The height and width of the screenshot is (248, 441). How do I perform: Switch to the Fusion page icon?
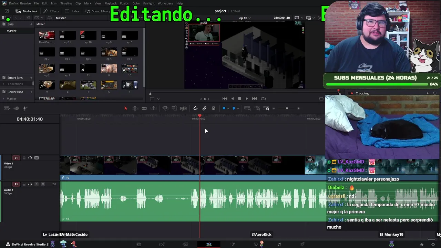pos(233,244)
